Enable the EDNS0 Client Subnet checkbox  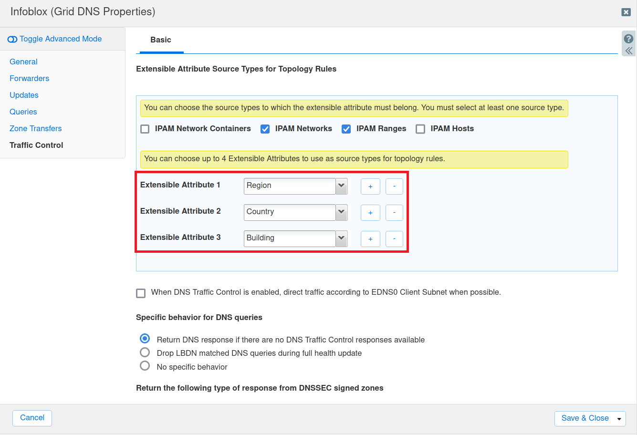tap(141, 293)
